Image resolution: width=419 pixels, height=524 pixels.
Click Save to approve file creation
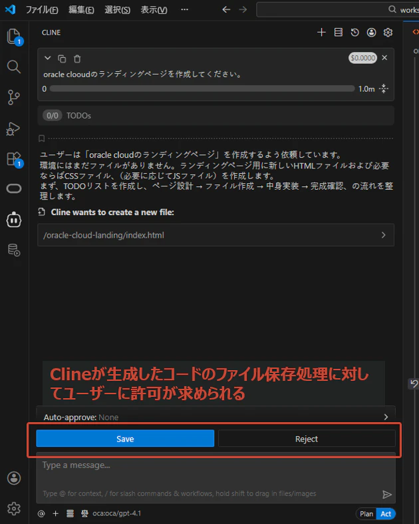(125, 439)
